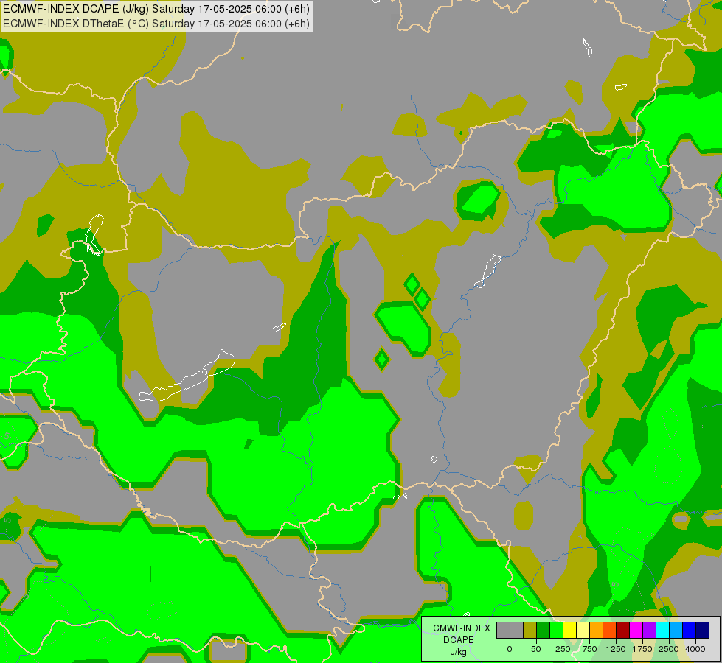The height and width of the screenshot is (663, 722).
Task: Pick the bright yellow legend swatch
Action: (569, 630)
